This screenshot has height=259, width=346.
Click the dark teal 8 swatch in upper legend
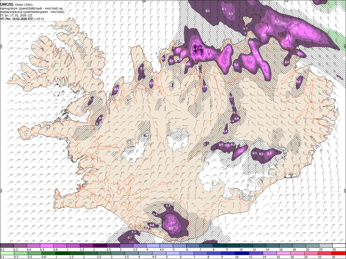coord(219,246)
